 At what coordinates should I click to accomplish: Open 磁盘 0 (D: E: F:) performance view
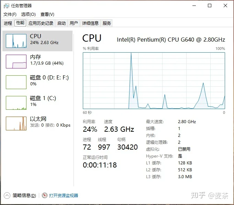(37, 82)
